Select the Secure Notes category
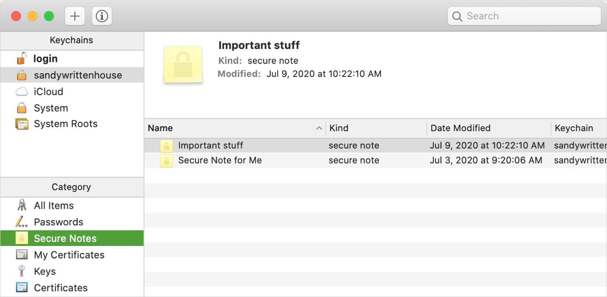The image size is (607, 297). pyautogui.click(x=72, y=238)
